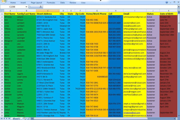Select the 'Home/Work Phone' header cell
180x120 pixels.
click(x=97, y=14)
